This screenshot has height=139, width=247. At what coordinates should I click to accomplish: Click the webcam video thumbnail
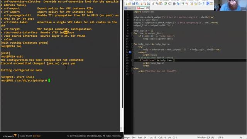coord(230,5)
